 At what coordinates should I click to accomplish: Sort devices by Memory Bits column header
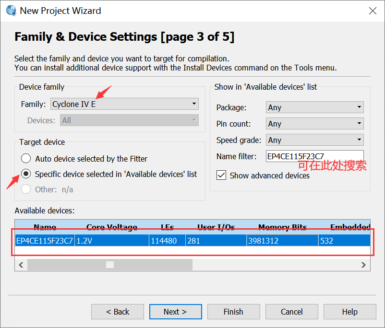[x=282, y=227]
